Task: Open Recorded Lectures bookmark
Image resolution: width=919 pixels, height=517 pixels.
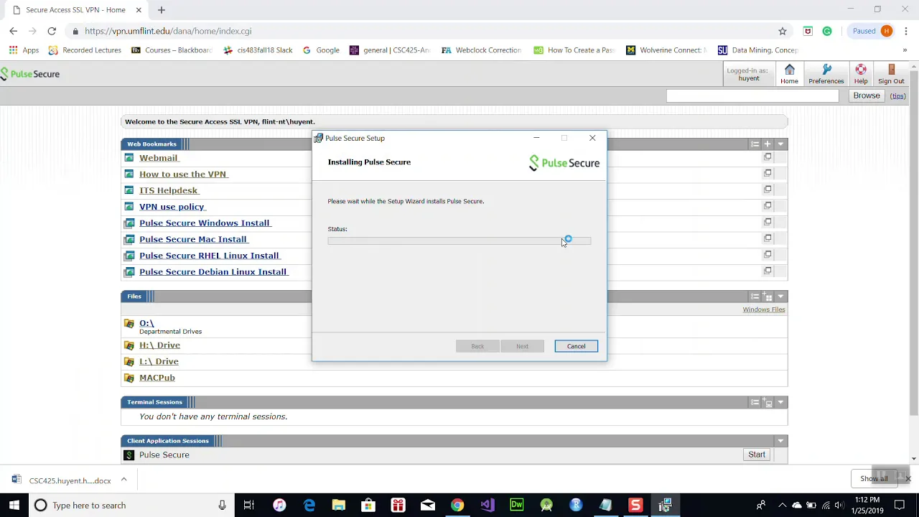Action: [85, 50]
